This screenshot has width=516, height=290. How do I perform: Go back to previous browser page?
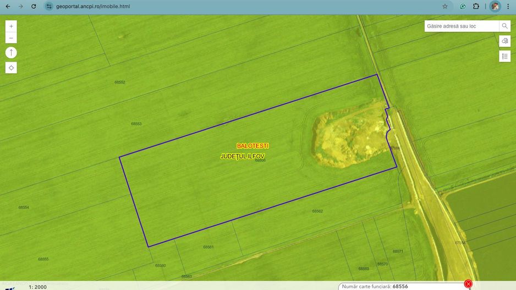click(8, 6)
